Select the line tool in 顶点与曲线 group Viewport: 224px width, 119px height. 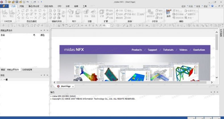[18, 14]
